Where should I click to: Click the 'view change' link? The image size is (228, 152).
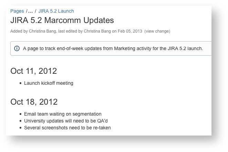[x=157, y=31]
